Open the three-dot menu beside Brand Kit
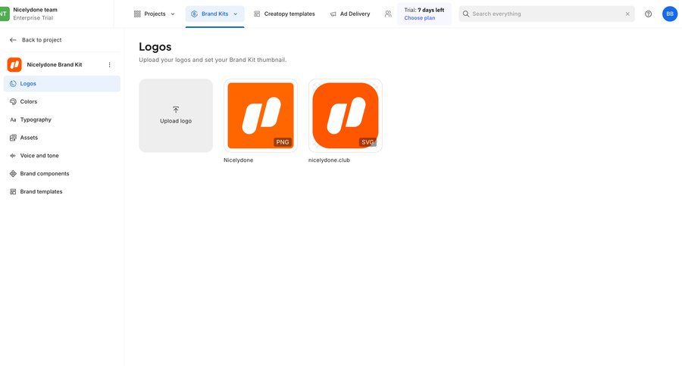Viewport: 682px width, 366px height. click(x=109, y=65)
